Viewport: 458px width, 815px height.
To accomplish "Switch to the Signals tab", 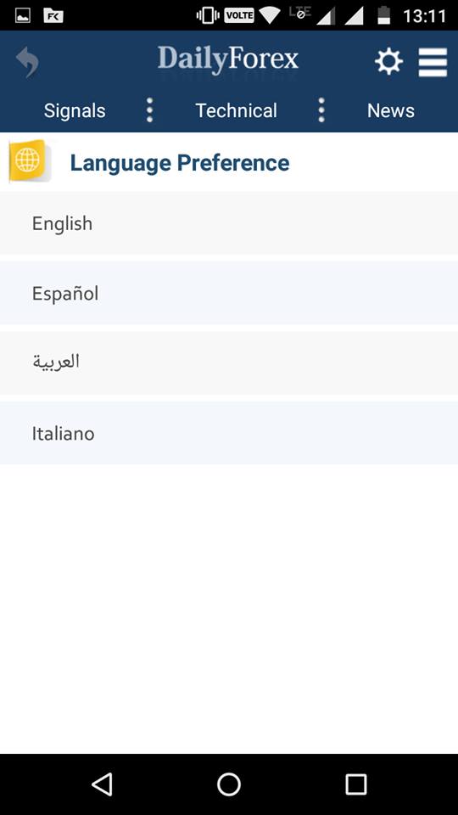I will coord(75,110).
